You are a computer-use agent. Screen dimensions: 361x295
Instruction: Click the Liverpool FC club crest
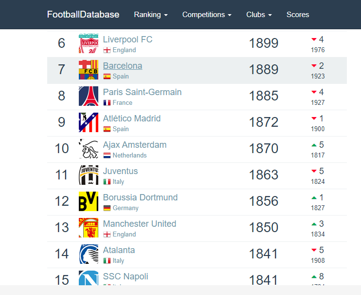pos(89,43)
